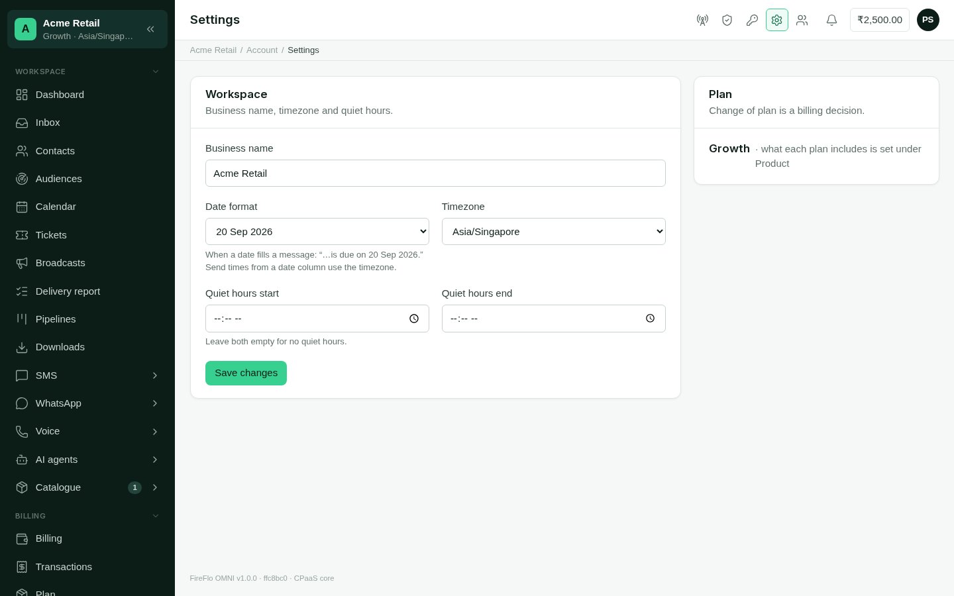The width and height of the screenshot is (954, 596).
Task: Click footer text FireFlo OMNI v1.0.0
Action: [x=223, y=578]
